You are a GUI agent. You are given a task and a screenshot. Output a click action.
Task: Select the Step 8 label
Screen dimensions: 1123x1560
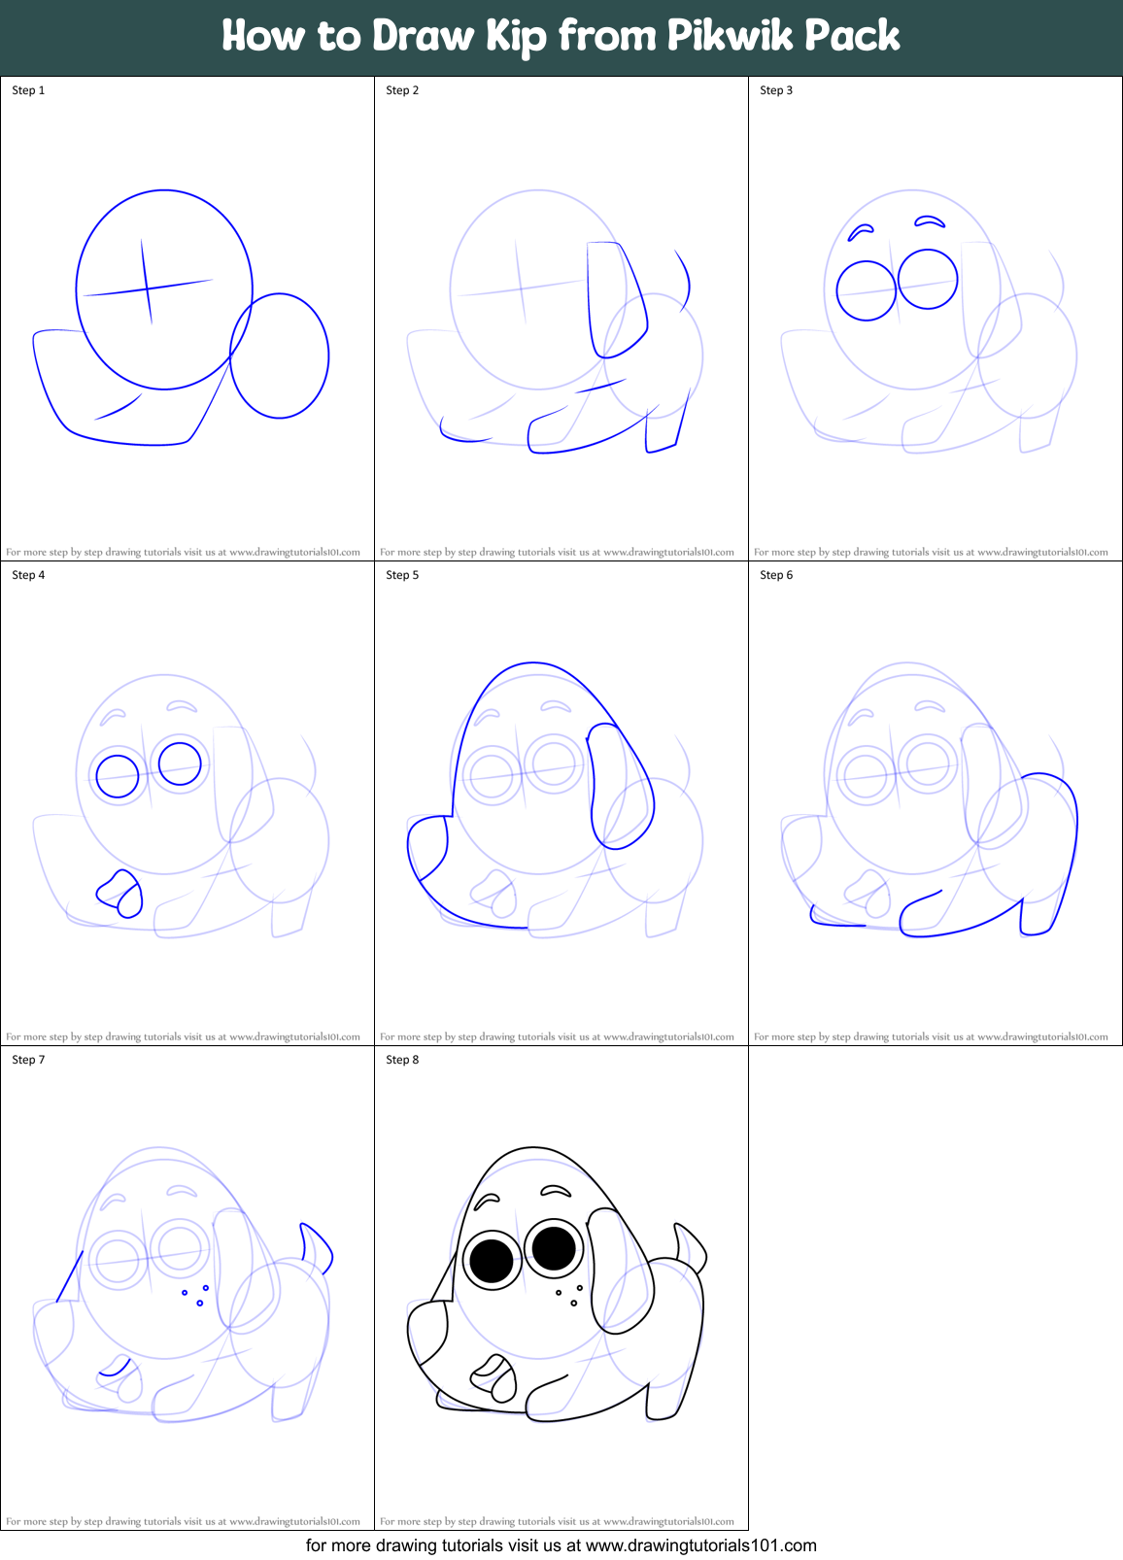pos(402,1060)
